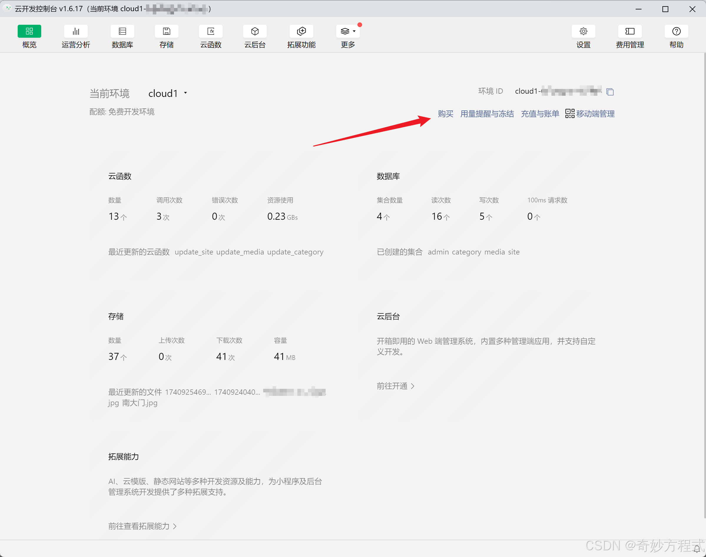The height and width of the screenshot is (557, 706).
Task: Expand the cloud1 environment dropdown
Action: 168,93
